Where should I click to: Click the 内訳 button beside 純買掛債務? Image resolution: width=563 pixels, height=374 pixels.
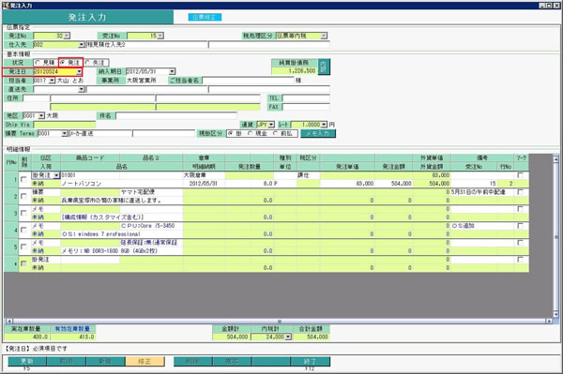point(324,67)
